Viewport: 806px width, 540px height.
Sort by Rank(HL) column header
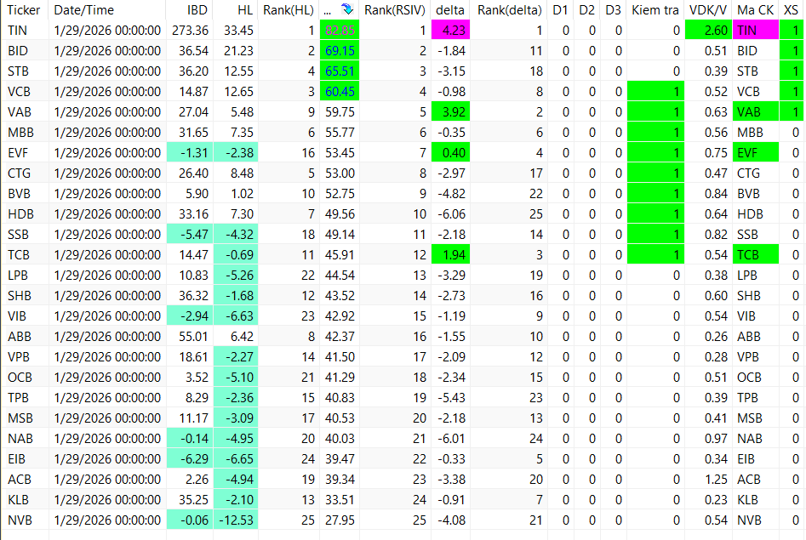(289, 9)
